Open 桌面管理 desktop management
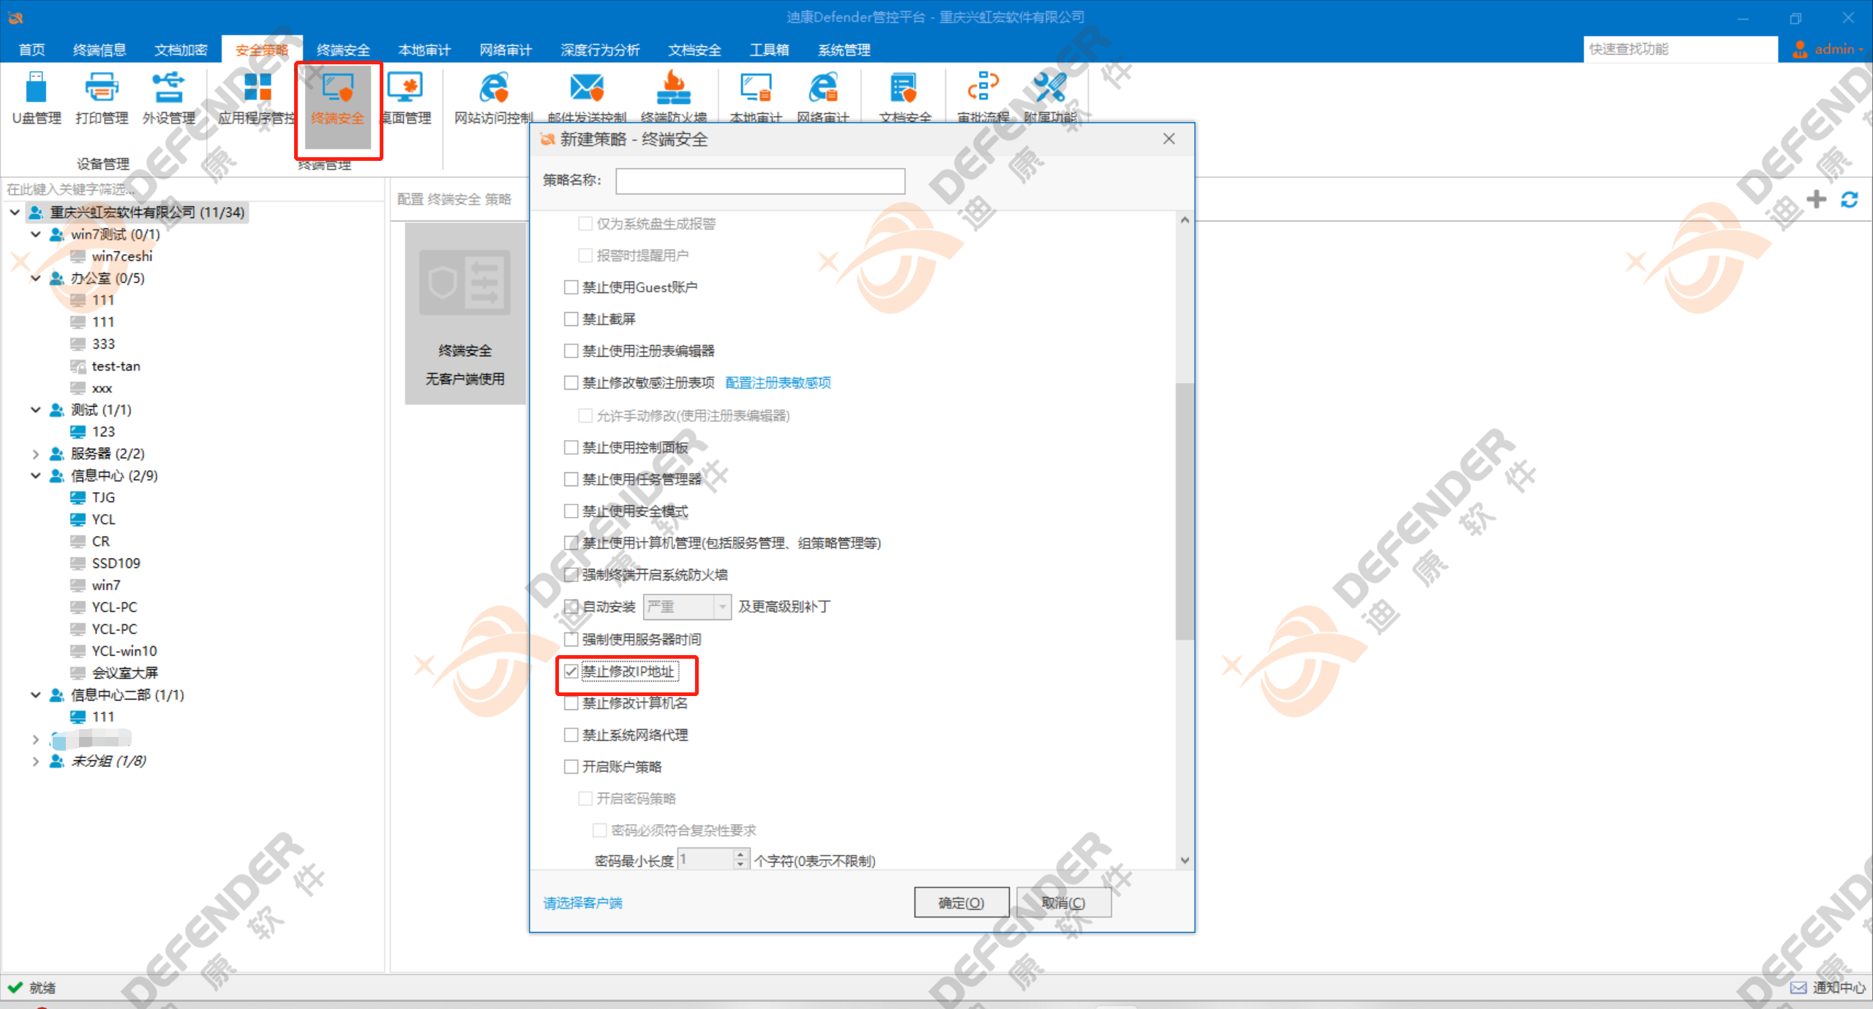1873x1009 pixels. (406, 99)
